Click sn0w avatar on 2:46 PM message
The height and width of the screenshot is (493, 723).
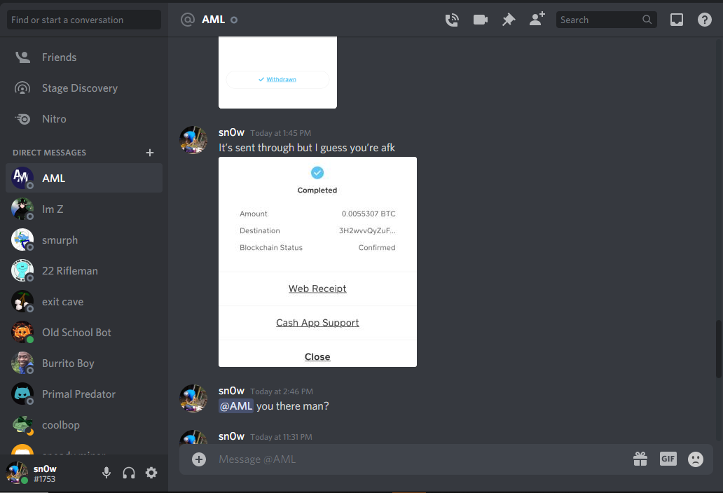coord(193,398)
